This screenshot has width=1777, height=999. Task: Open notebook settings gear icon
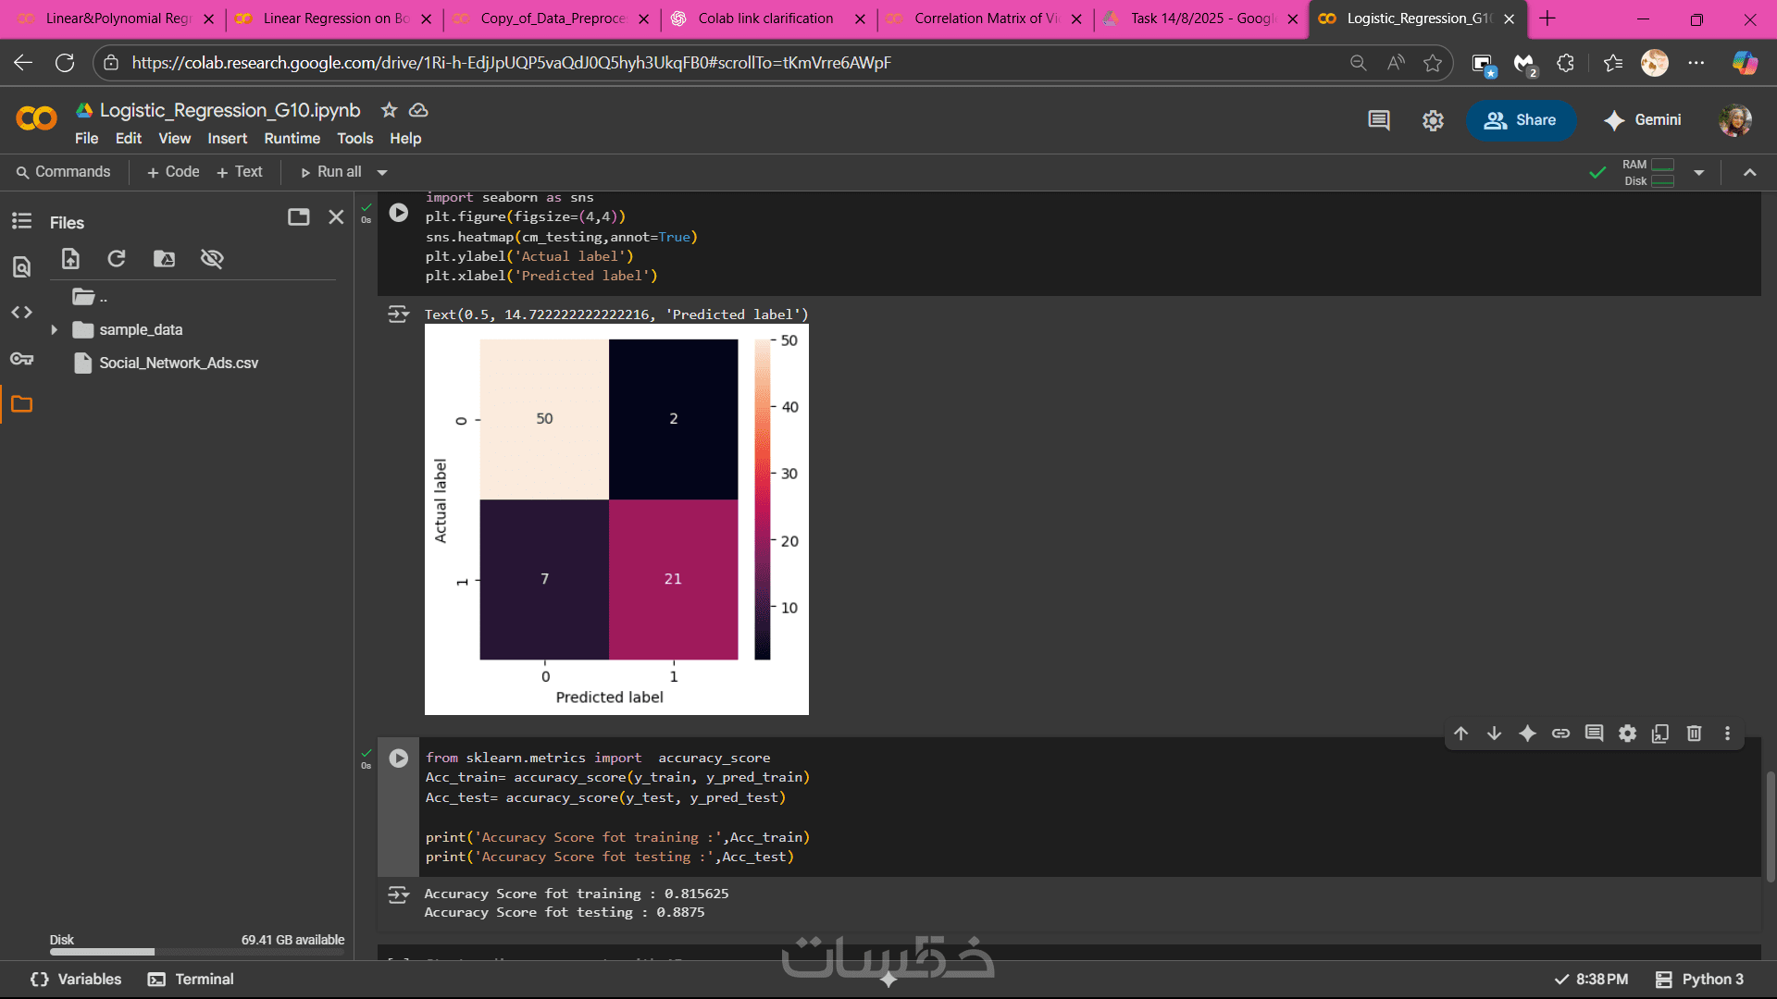(x=1433, y=120)
